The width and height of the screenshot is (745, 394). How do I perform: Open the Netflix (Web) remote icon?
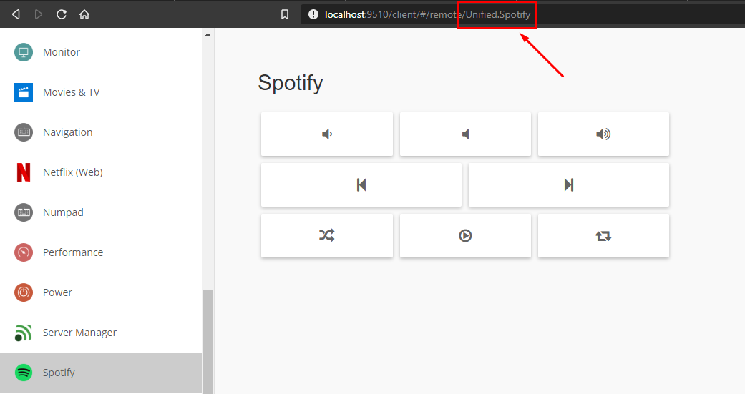(x=24, y=172)
